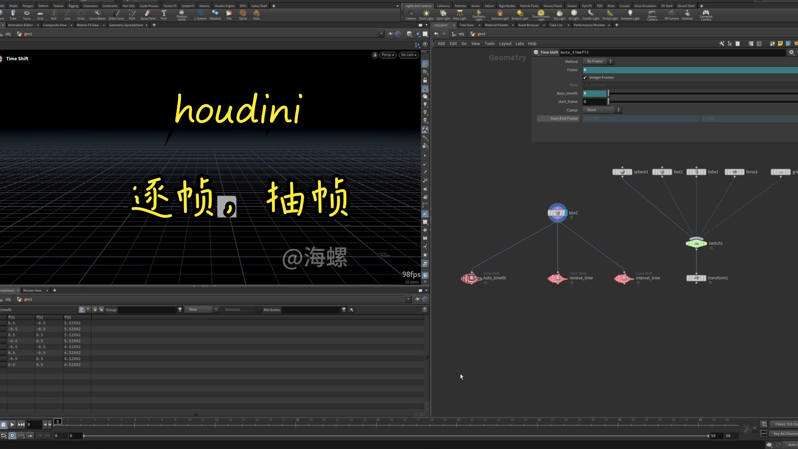Screen dimensions: 798x449
Task: Step forward one frame
Action: (50, 424)
